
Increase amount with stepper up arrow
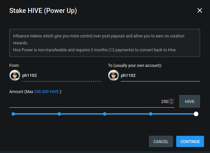171,100
